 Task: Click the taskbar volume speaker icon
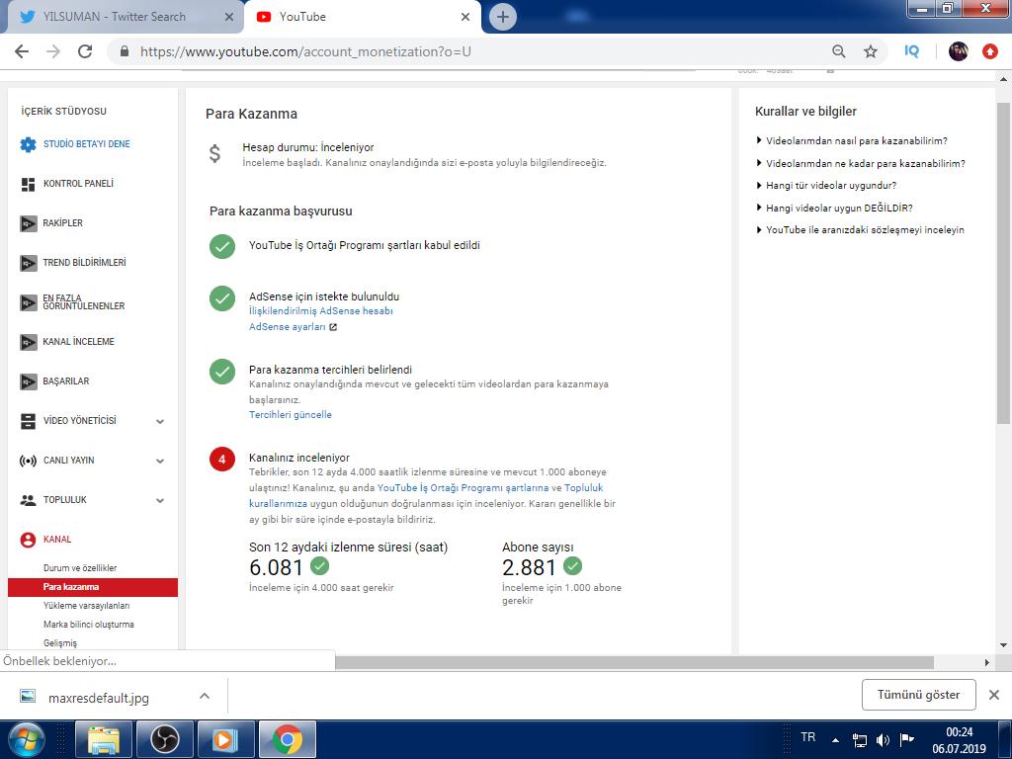(x=883, y=739)
